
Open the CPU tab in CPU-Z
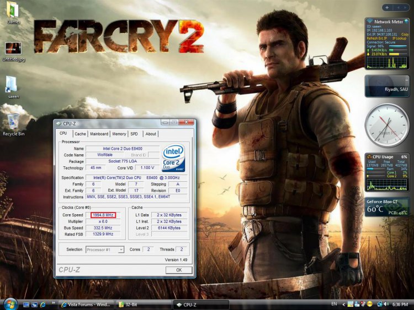click(63, 133)
